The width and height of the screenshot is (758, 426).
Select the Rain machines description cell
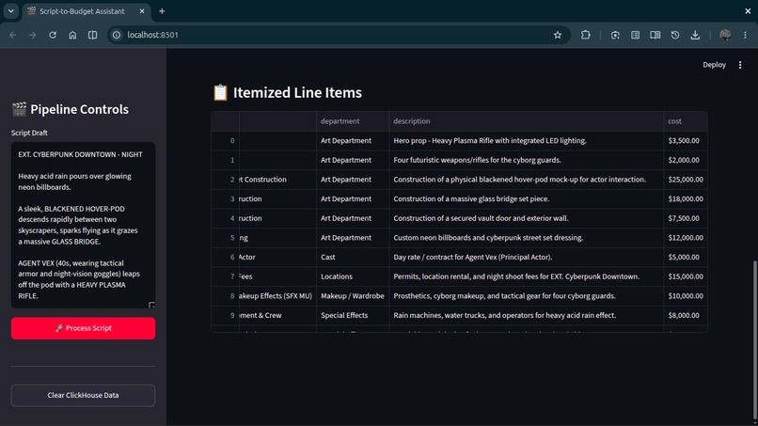point(527,315)
